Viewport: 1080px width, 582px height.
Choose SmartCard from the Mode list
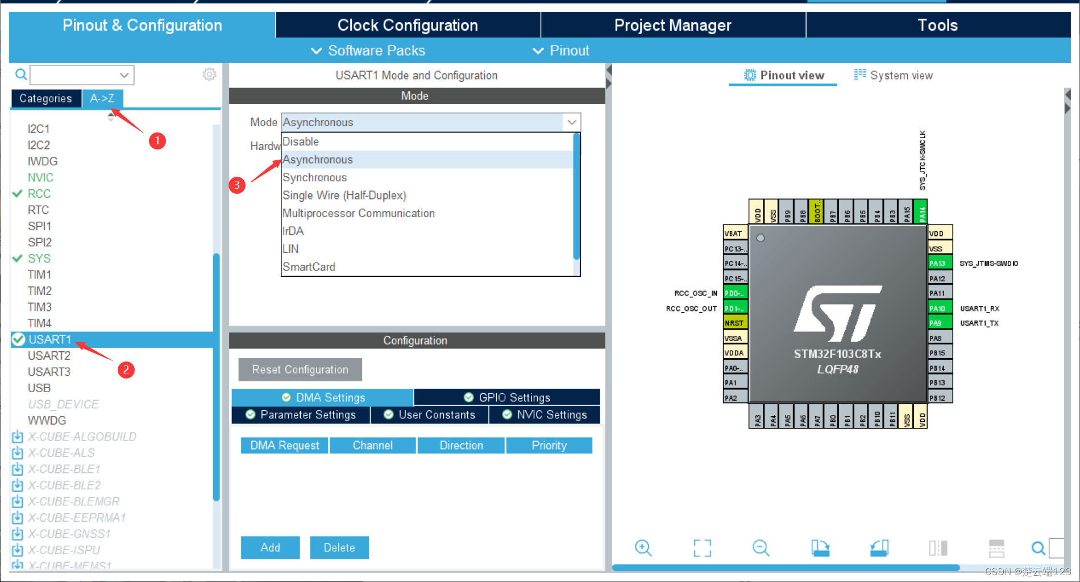tap(427, 267)
